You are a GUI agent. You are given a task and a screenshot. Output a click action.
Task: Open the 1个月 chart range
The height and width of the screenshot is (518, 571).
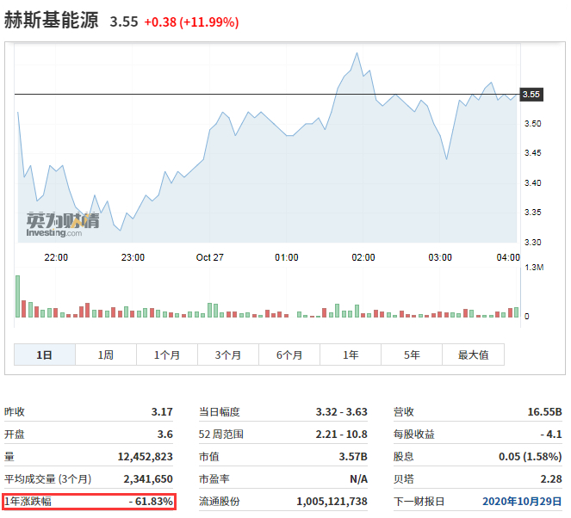pos(167,355)
